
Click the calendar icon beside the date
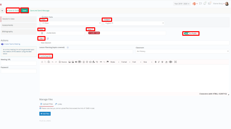pyautogui.click(x=42, y=33)
